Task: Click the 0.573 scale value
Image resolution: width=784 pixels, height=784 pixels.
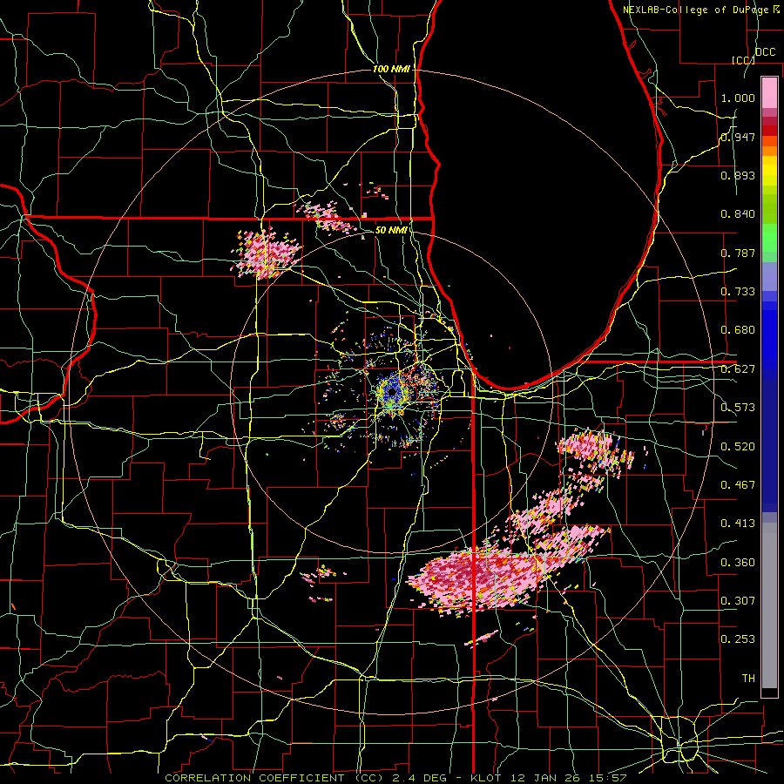Action: point(738,408)
